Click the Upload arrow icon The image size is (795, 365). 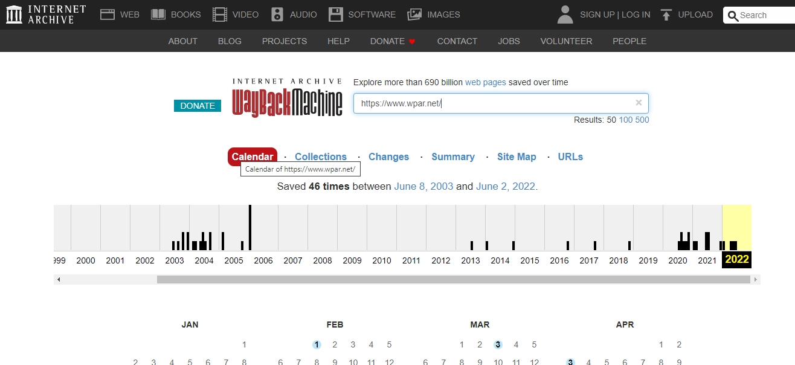(666, 15)
